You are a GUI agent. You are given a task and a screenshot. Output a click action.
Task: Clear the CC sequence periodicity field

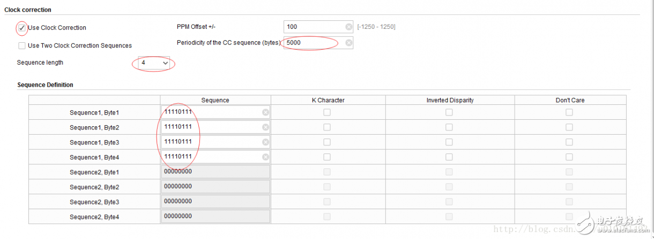pyautogui.click(x=348, y=43)
